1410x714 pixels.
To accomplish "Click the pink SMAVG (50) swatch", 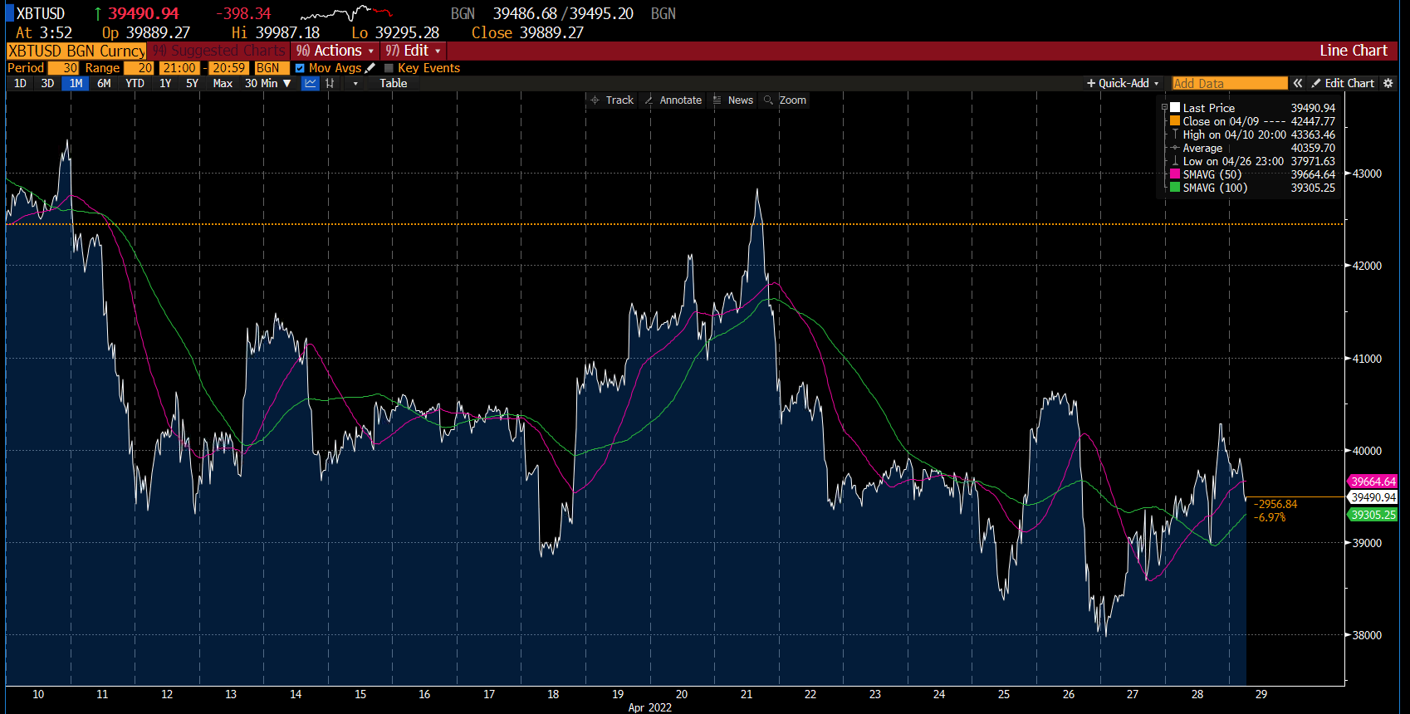I will (1175, 174).
